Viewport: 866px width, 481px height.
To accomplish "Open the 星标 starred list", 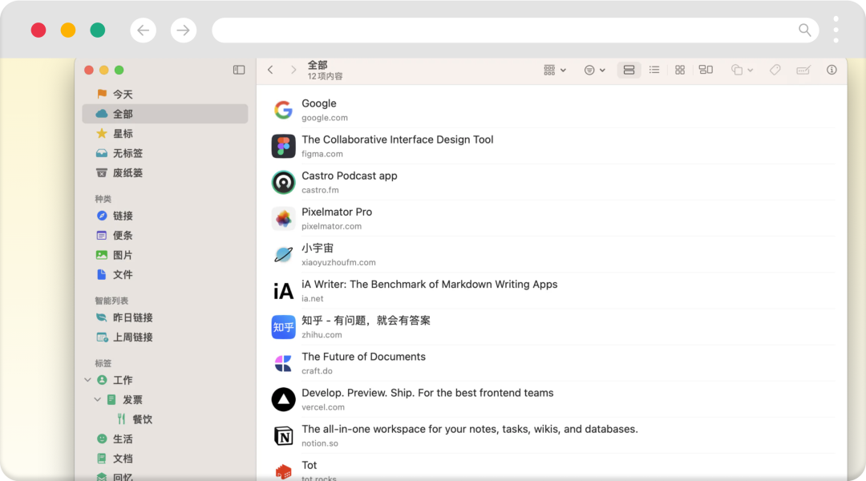I will (164, 134).
